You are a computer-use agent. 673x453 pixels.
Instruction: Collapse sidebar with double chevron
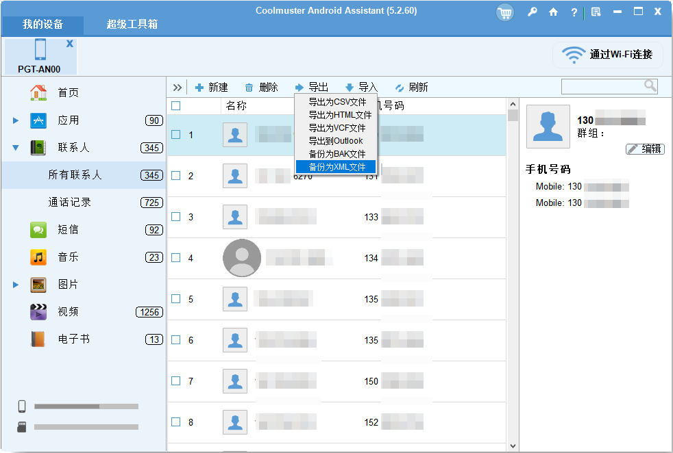[x=178, y=88]
